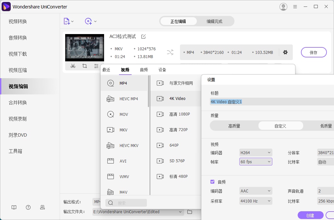Select the scissors trim tool

pyautogui.click(x=73, y=66)
